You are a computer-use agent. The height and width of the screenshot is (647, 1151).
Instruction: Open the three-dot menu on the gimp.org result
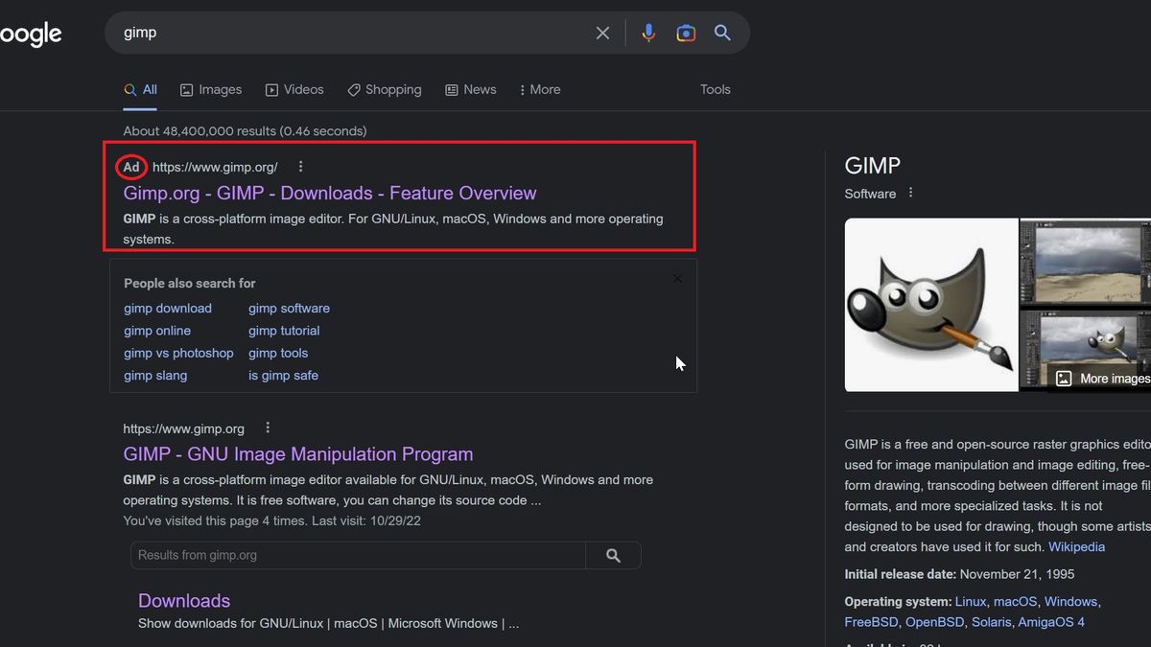pyautogui.click(x=268, y=427)
